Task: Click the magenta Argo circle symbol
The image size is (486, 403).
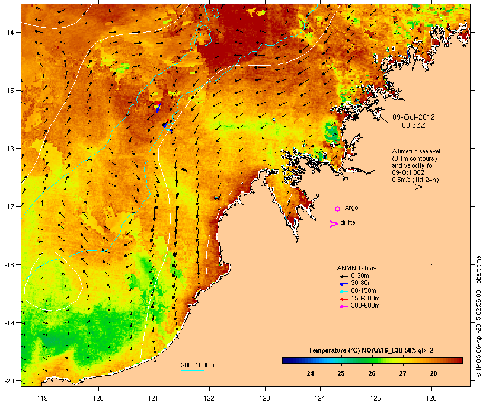Action: [x=338, y=209]
